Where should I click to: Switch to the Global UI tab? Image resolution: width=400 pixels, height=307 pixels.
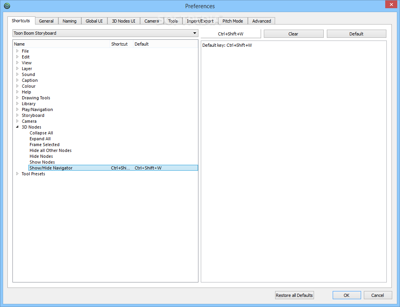tap(94, 21)
